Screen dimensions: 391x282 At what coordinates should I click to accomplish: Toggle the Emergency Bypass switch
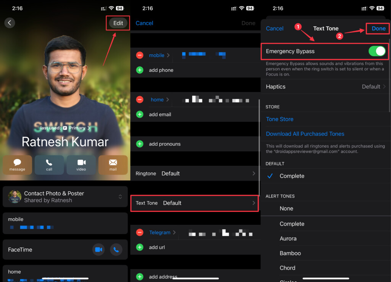(x=376, y=51)
